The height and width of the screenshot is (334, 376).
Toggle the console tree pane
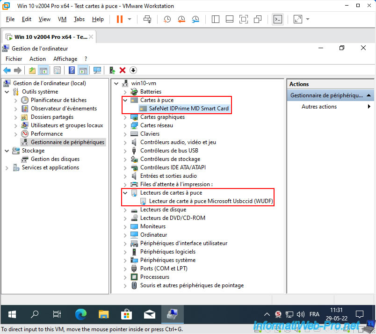coord(43,70)
